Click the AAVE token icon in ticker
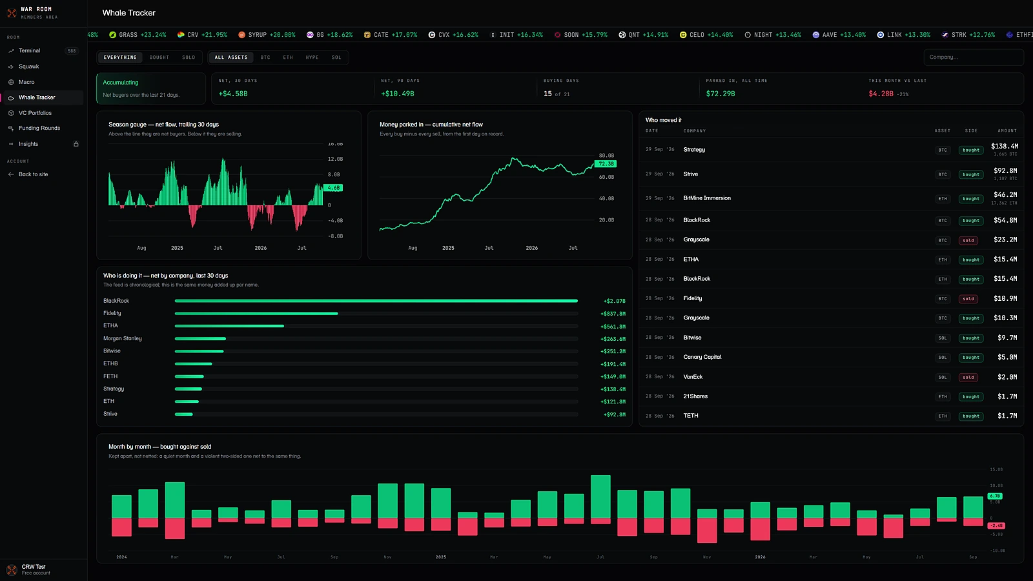 816,35
